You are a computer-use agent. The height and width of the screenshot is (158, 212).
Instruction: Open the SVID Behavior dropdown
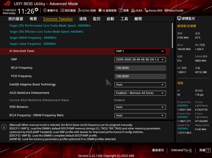(140, 107)
